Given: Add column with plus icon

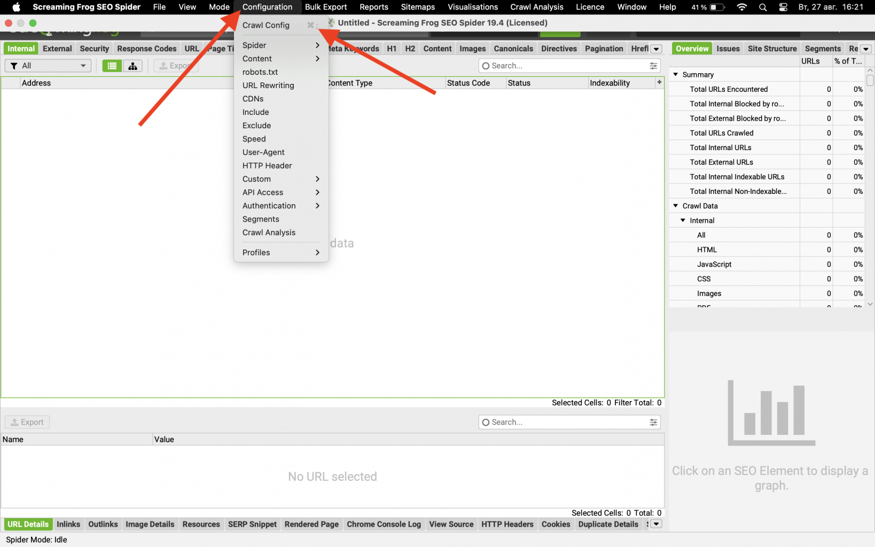Looking at the screenshot, I should (x=659, y=82).
